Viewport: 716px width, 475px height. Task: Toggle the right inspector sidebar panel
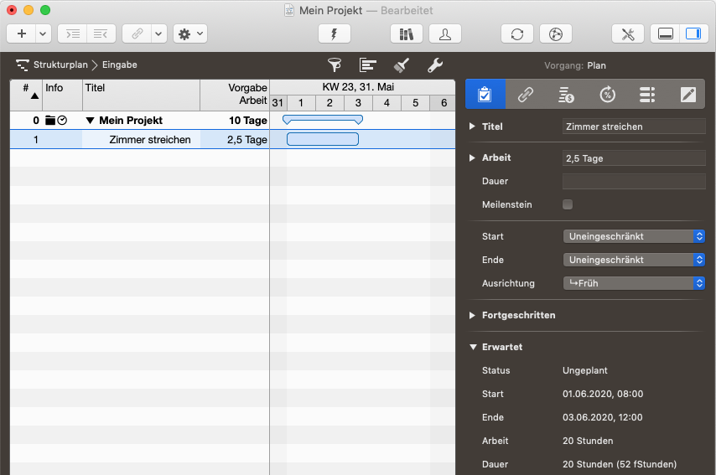pos(693,34)
